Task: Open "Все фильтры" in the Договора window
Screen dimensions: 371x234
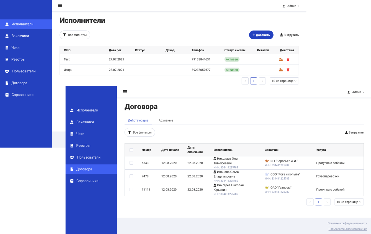Action: point(140,133)
